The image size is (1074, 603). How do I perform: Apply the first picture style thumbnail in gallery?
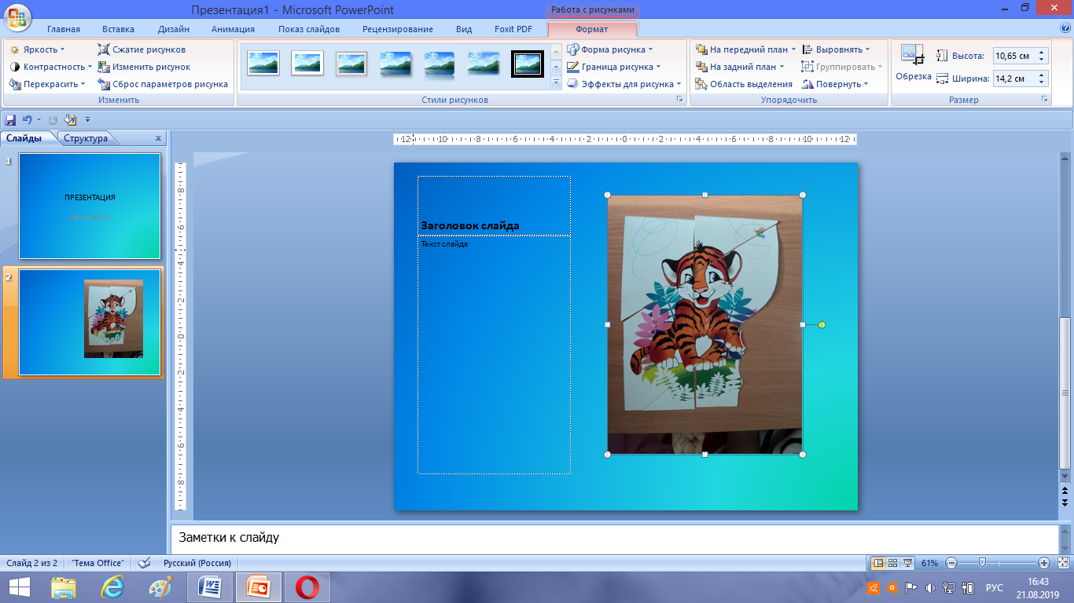click(263, 63)
